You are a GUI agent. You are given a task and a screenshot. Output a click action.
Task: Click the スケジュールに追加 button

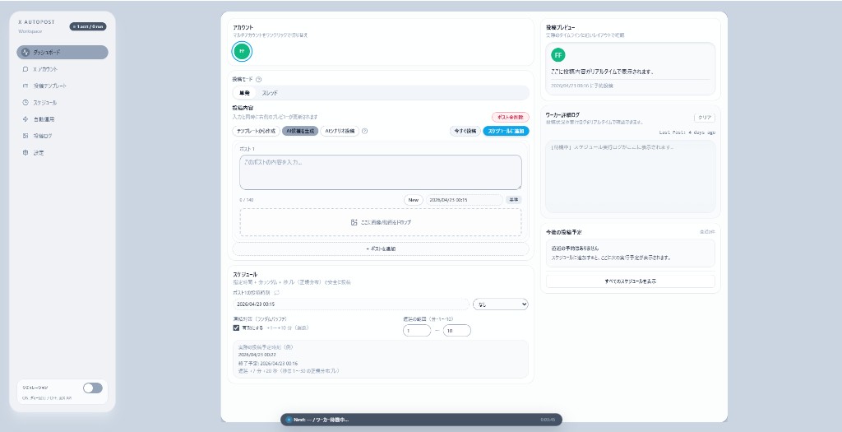[506, 131]
